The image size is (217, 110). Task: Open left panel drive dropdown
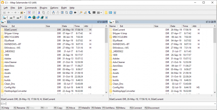click(3, 22)
